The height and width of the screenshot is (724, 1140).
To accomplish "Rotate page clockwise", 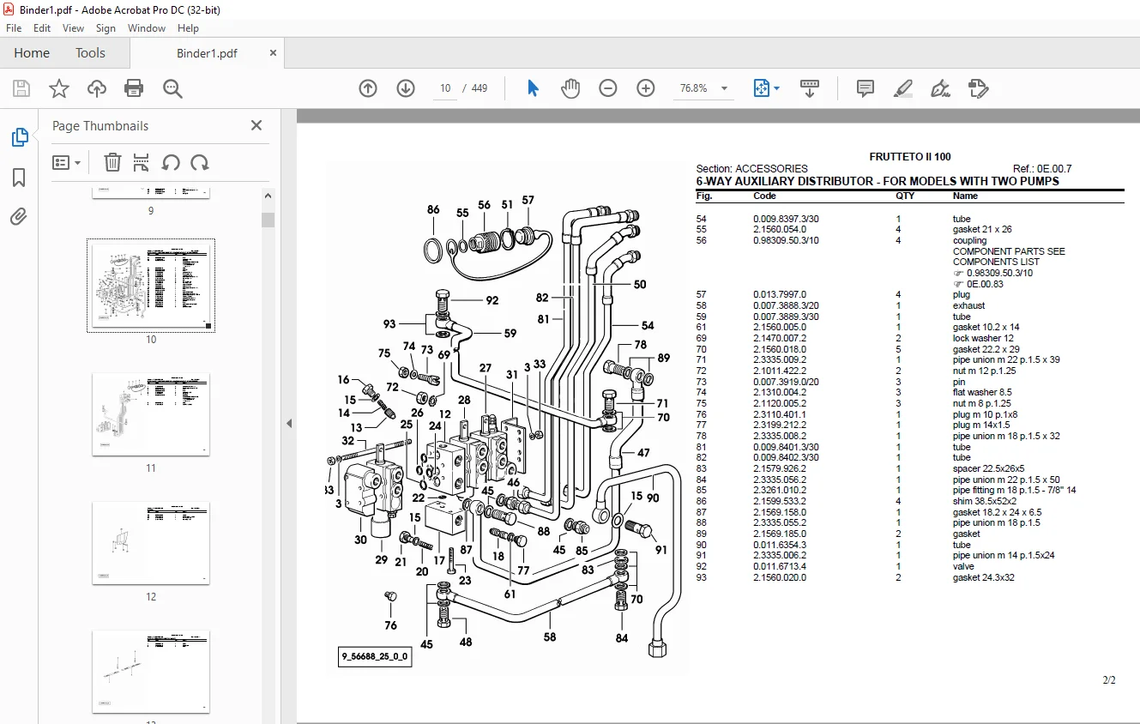I will [x=200, y=163].
